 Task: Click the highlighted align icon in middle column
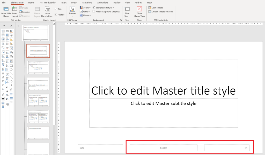coord(7,69)
